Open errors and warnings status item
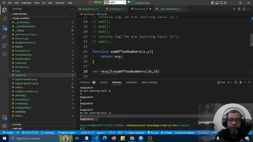The image size is (253, 142). tap(30, 133)
